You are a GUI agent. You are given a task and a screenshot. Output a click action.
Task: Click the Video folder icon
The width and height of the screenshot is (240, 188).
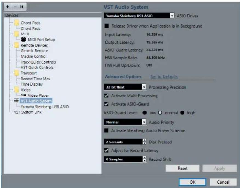click(16, 90)
